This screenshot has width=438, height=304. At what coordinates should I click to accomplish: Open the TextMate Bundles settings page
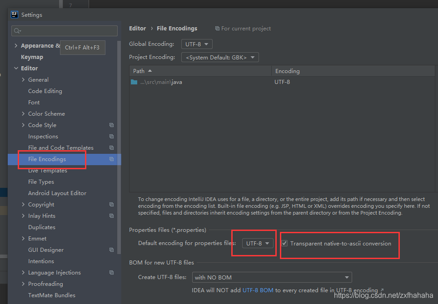click(x=52, y=295)
